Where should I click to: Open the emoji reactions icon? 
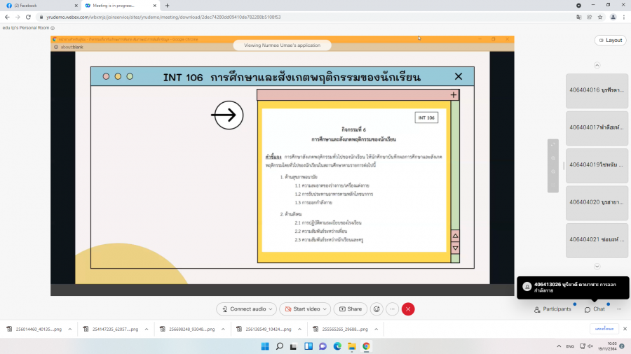point(376,309)
